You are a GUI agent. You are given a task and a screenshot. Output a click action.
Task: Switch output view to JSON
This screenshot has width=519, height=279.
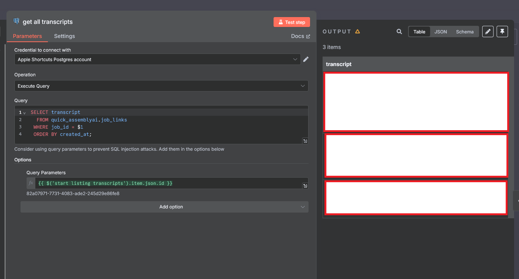(441, 32)
